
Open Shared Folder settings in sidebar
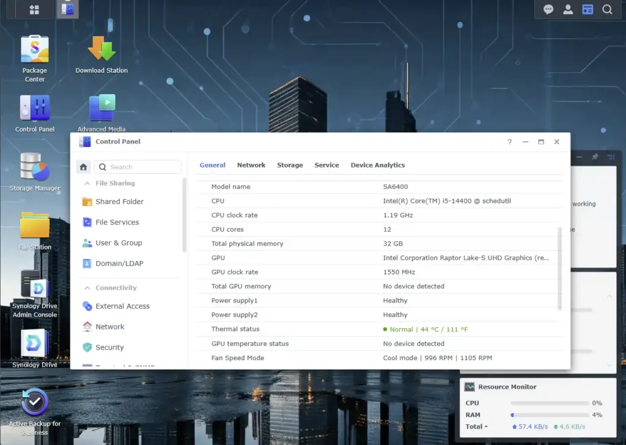(119, 202)
